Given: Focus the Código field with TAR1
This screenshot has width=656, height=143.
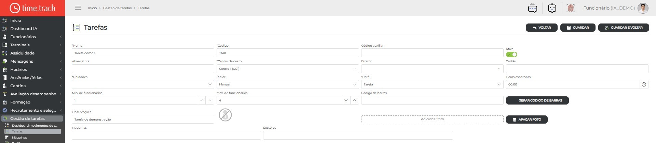Looking at the screenshot, I should point(288,53).
